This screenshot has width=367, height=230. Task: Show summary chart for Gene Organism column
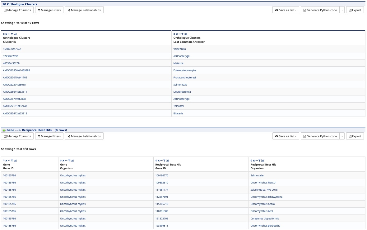(72, 161)
